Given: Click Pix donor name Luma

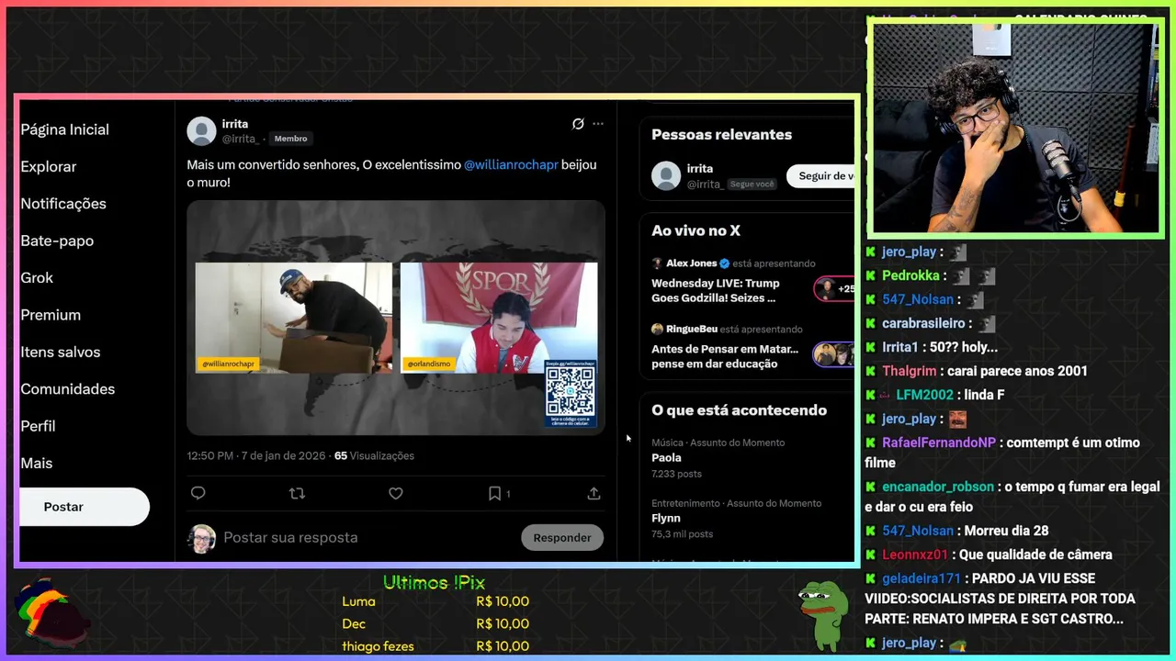Looking at the screenshot, I should click(x=358, y=601).
